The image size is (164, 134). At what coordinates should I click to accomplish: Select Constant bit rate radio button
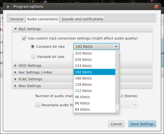33,47
